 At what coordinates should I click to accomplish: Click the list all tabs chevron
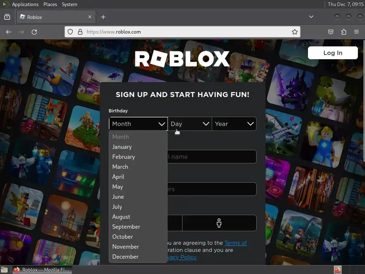(x=311, y=17)
